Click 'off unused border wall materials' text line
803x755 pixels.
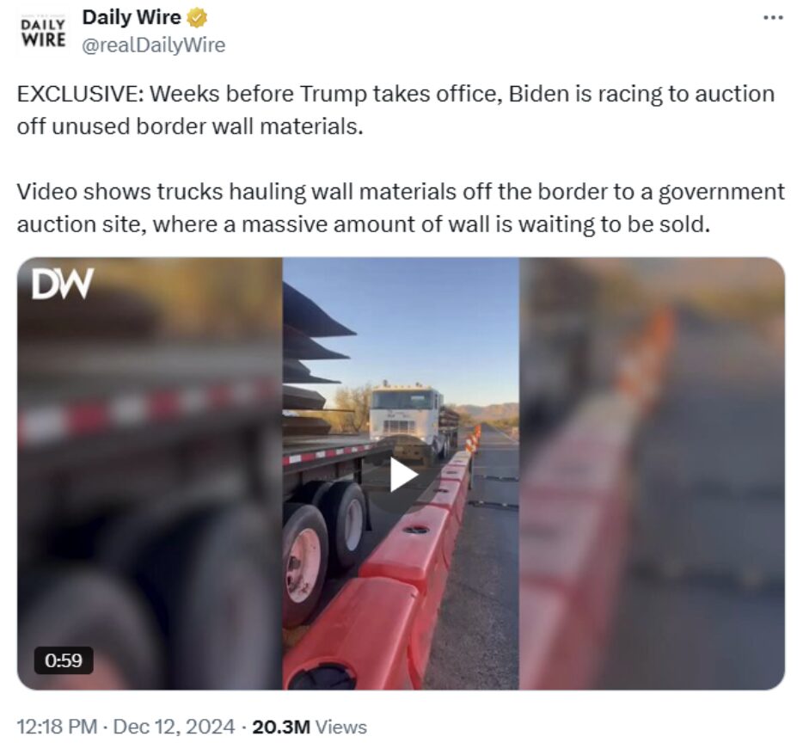190,126
